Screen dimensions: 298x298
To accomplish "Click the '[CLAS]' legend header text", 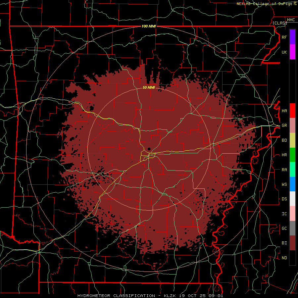I will point(280,23).
